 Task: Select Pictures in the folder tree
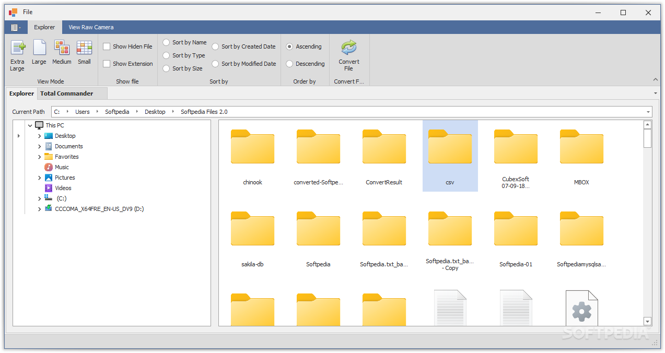pos(65,178)
